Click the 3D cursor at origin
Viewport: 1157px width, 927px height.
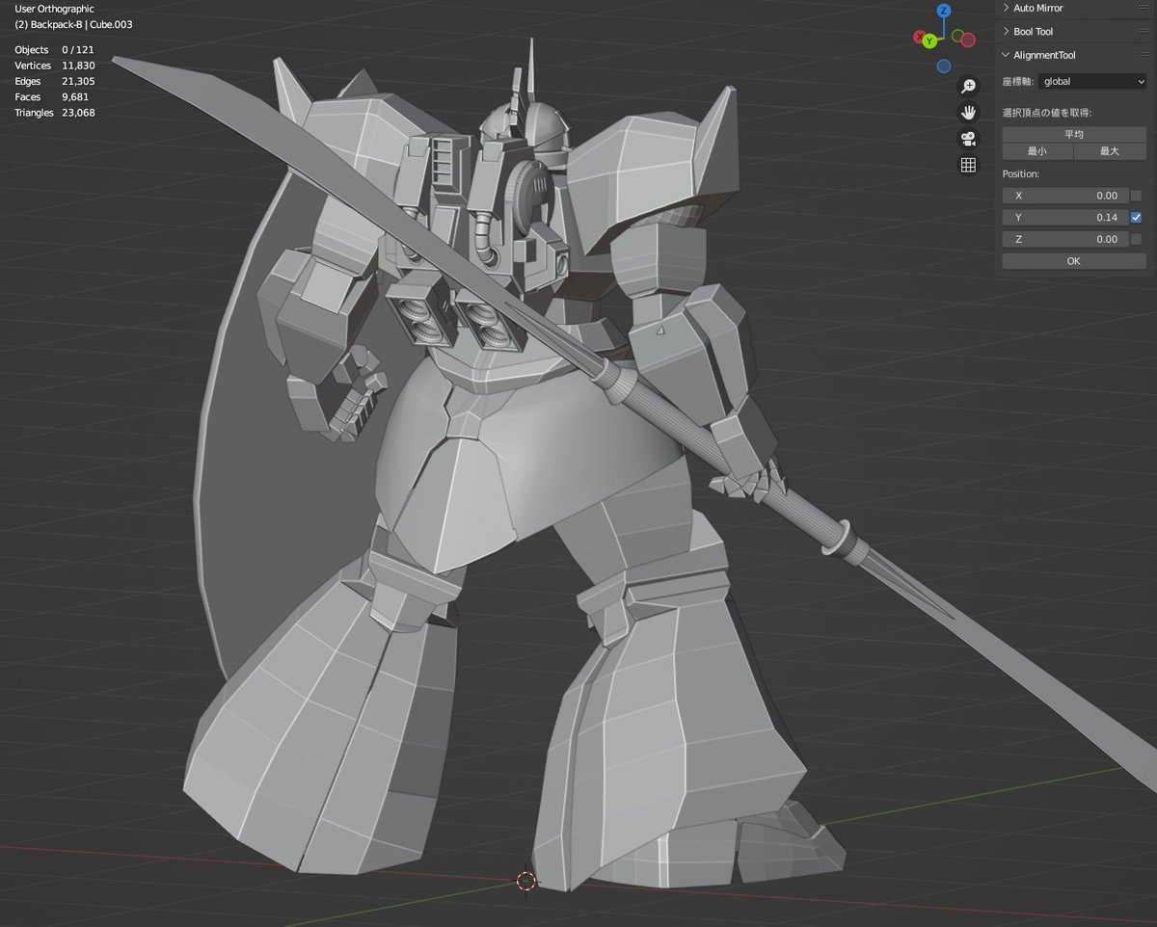[x=525, y=881]
